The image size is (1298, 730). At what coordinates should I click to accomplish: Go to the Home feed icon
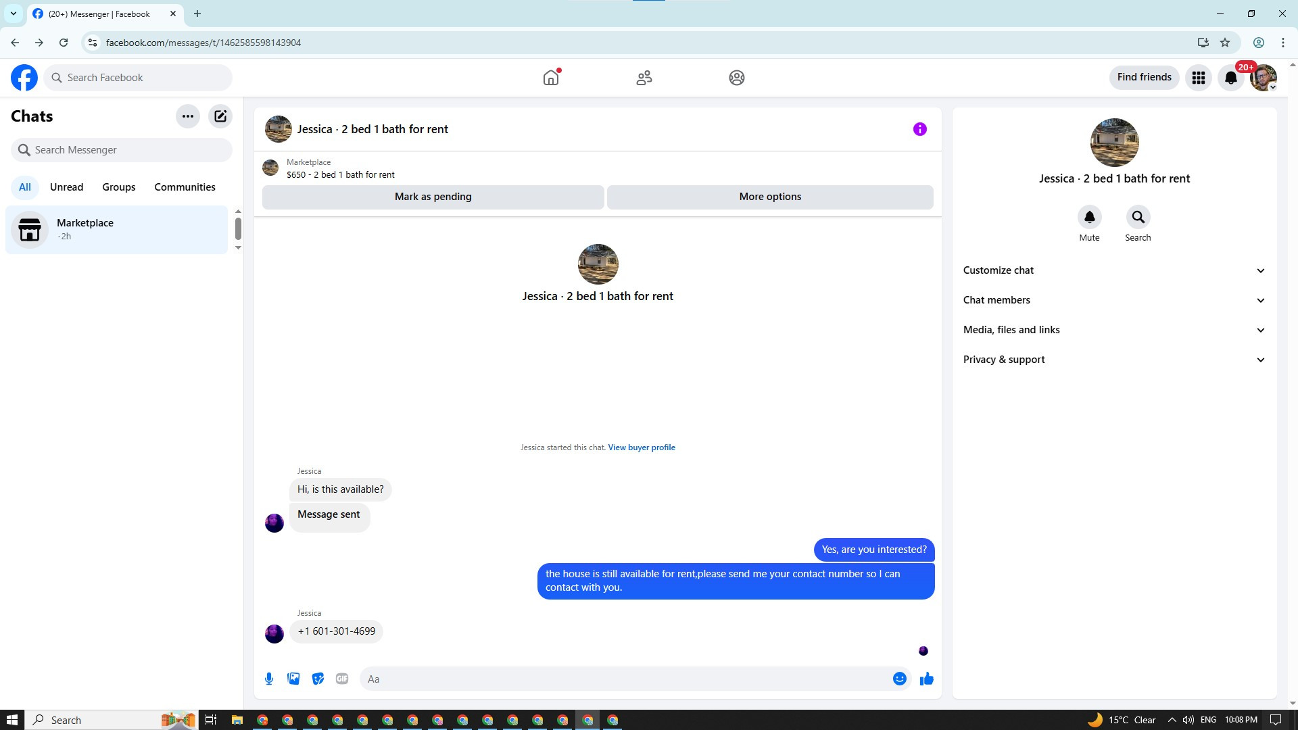(x=551, y=78)
